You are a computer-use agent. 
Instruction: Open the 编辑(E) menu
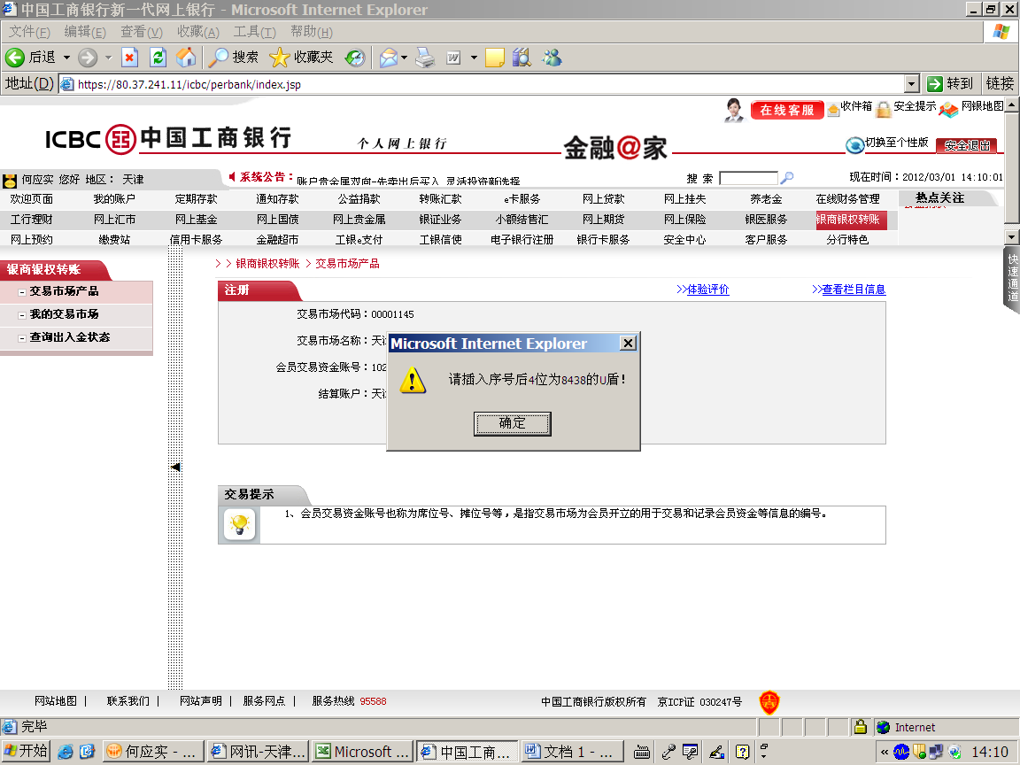pyautogui.click(x=85, y=31)
